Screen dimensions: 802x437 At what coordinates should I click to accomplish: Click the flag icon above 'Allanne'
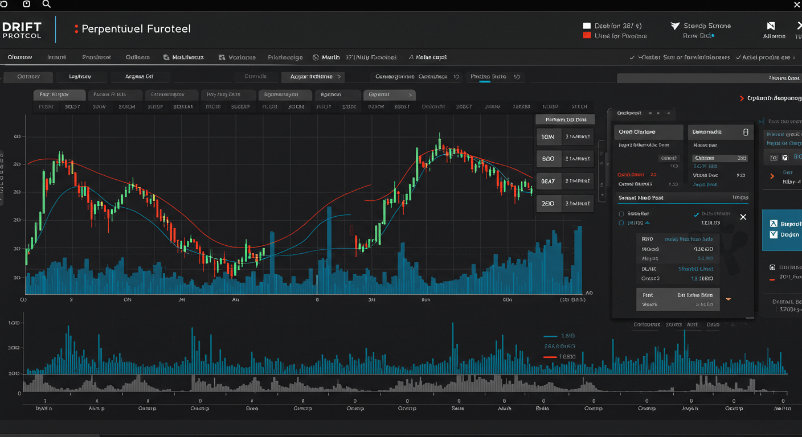(x=771, y=26)
